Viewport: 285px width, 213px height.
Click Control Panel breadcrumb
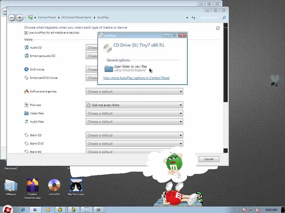pos(47,17)
